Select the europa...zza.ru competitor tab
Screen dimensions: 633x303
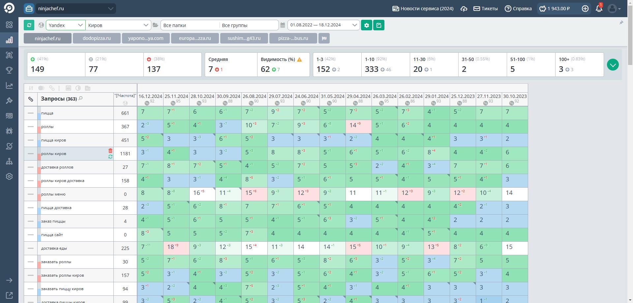click(x=195, y=38)
